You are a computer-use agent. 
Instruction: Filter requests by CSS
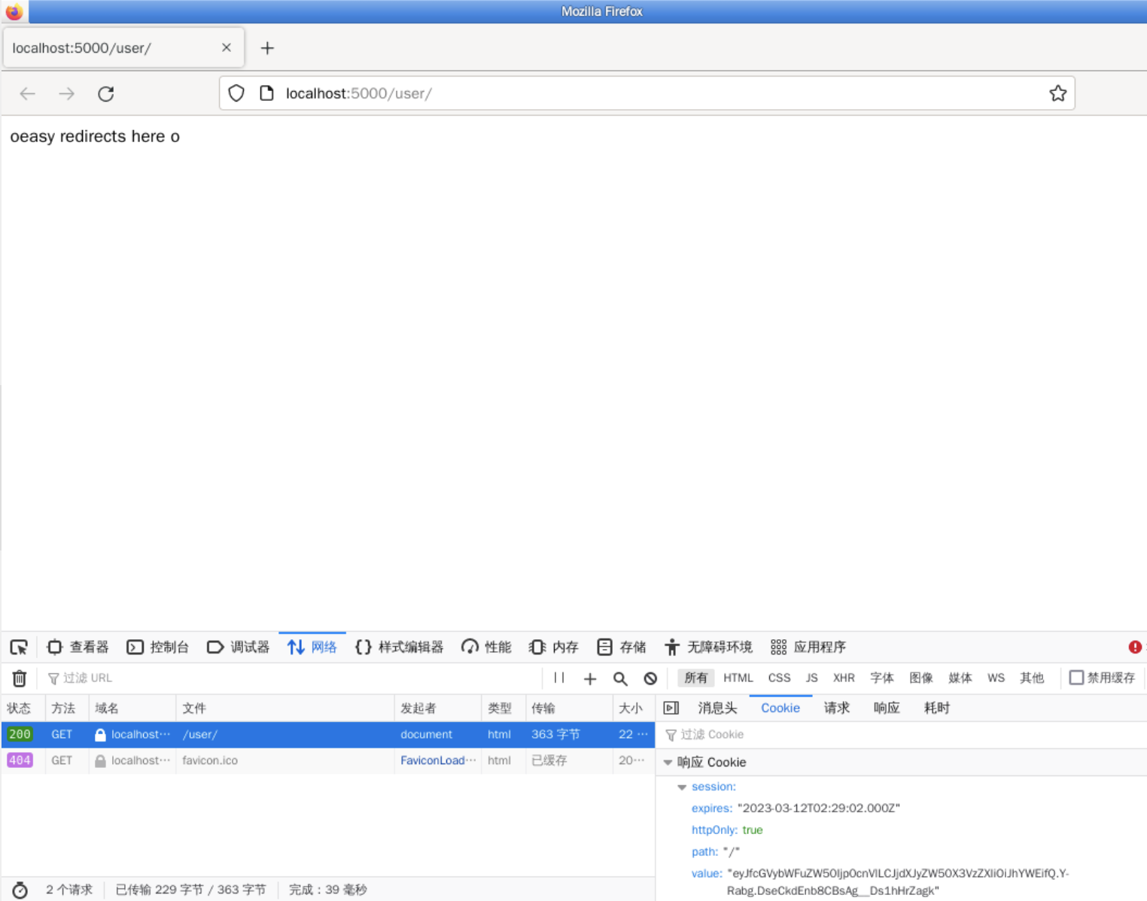[779, 678]
